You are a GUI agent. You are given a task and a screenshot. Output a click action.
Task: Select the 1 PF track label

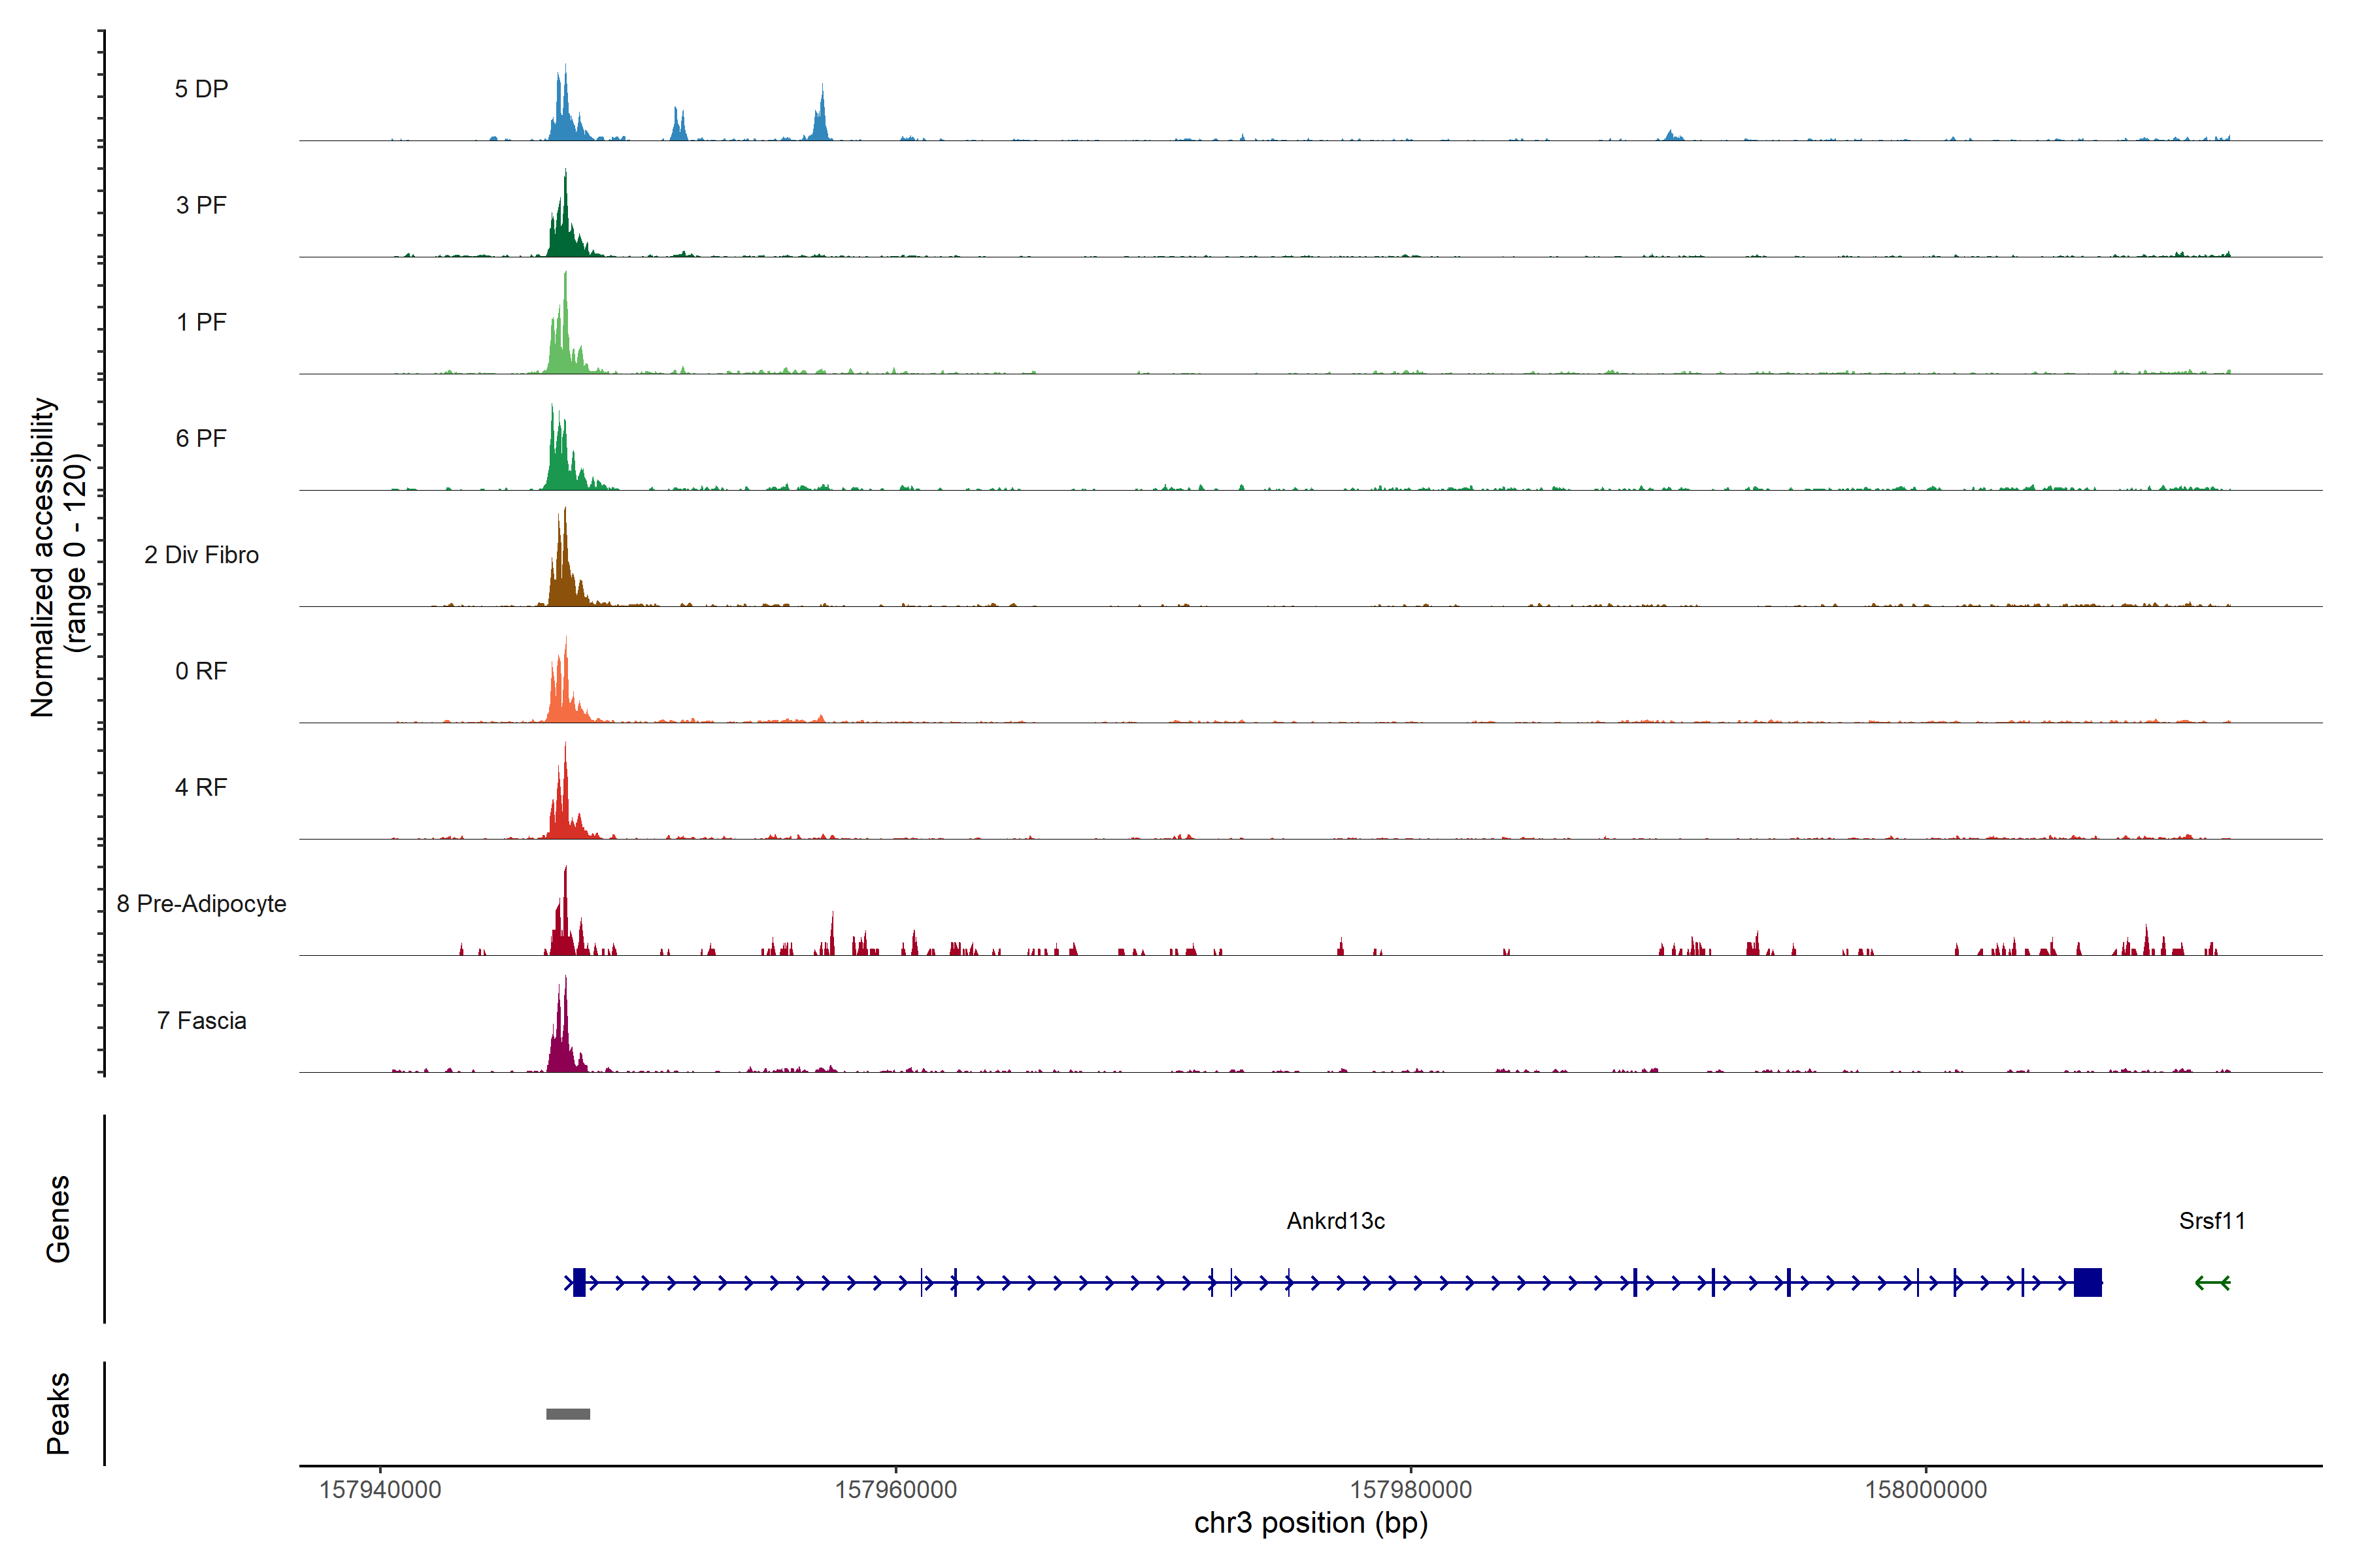click(201, 322)
